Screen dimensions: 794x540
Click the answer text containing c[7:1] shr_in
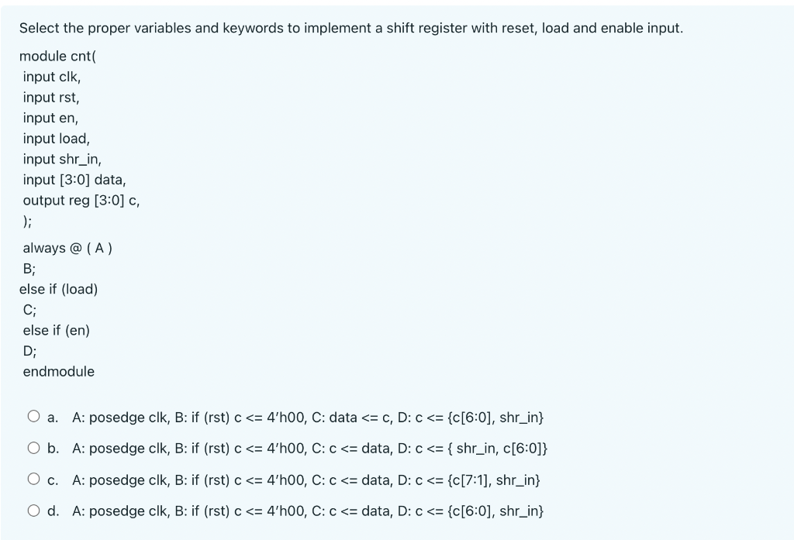point(310,480)
